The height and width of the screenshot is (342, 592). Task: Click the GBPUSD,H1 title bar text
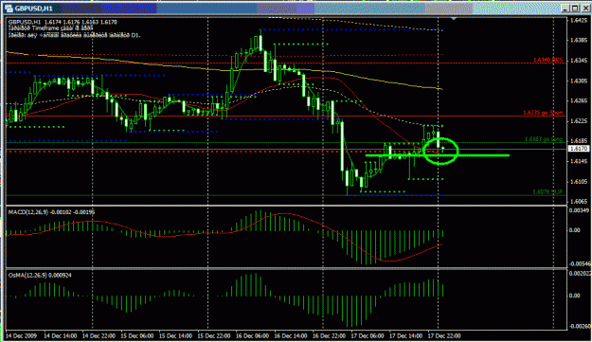(x=33, y=9)
